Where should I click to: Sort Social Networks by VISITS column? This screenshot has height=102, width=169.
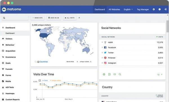(x=160, y=37)
